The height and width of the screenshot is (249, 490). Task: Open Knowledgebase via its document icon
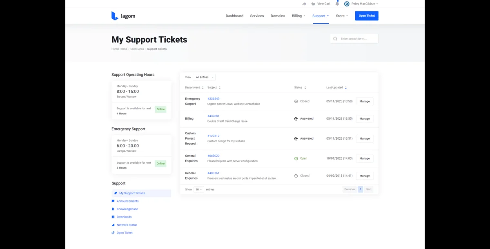(x=113, y=209)
